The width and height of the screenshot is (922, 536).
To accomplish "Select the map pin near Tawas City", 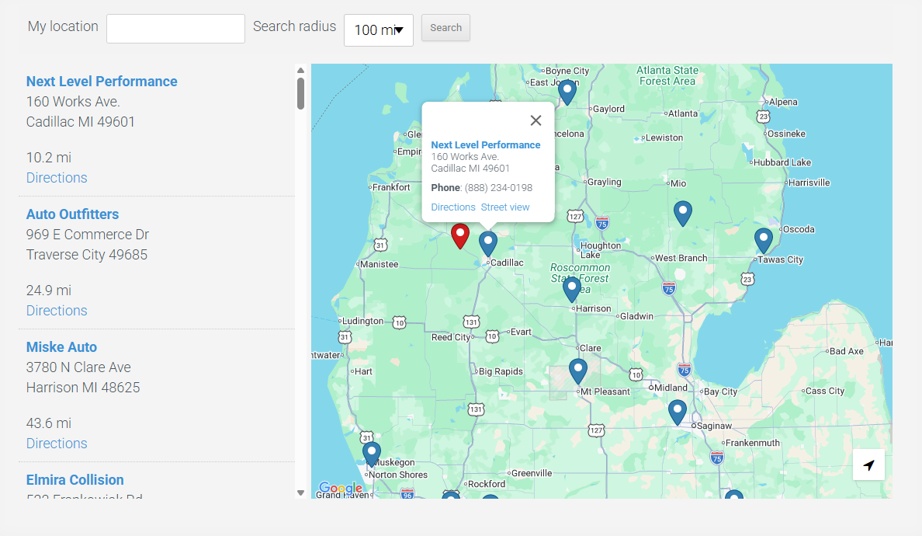I will click(764, 240).
